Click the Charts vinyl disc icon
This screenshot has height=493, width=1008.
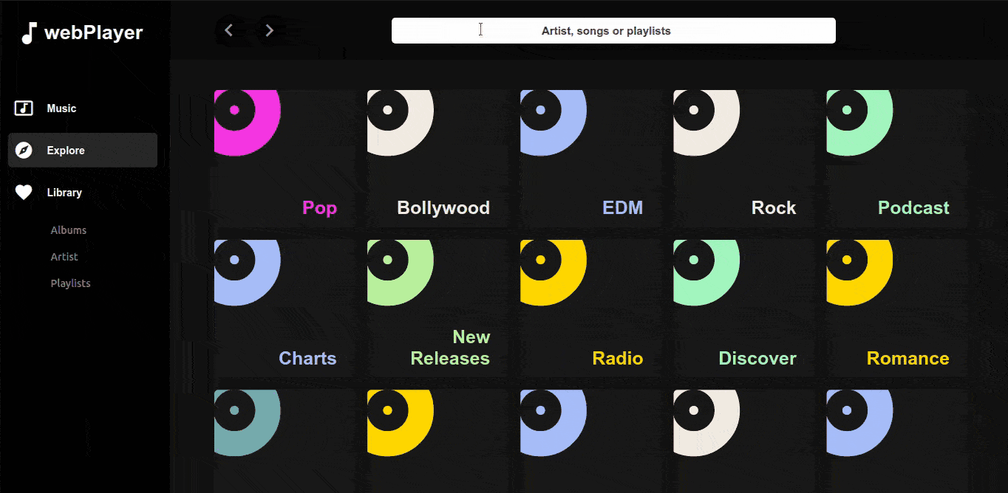point(247,272)
